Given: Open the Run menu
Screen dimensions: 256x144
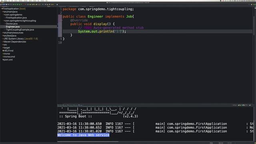Looking at the screenshot, I should click(x=38, y=1).
